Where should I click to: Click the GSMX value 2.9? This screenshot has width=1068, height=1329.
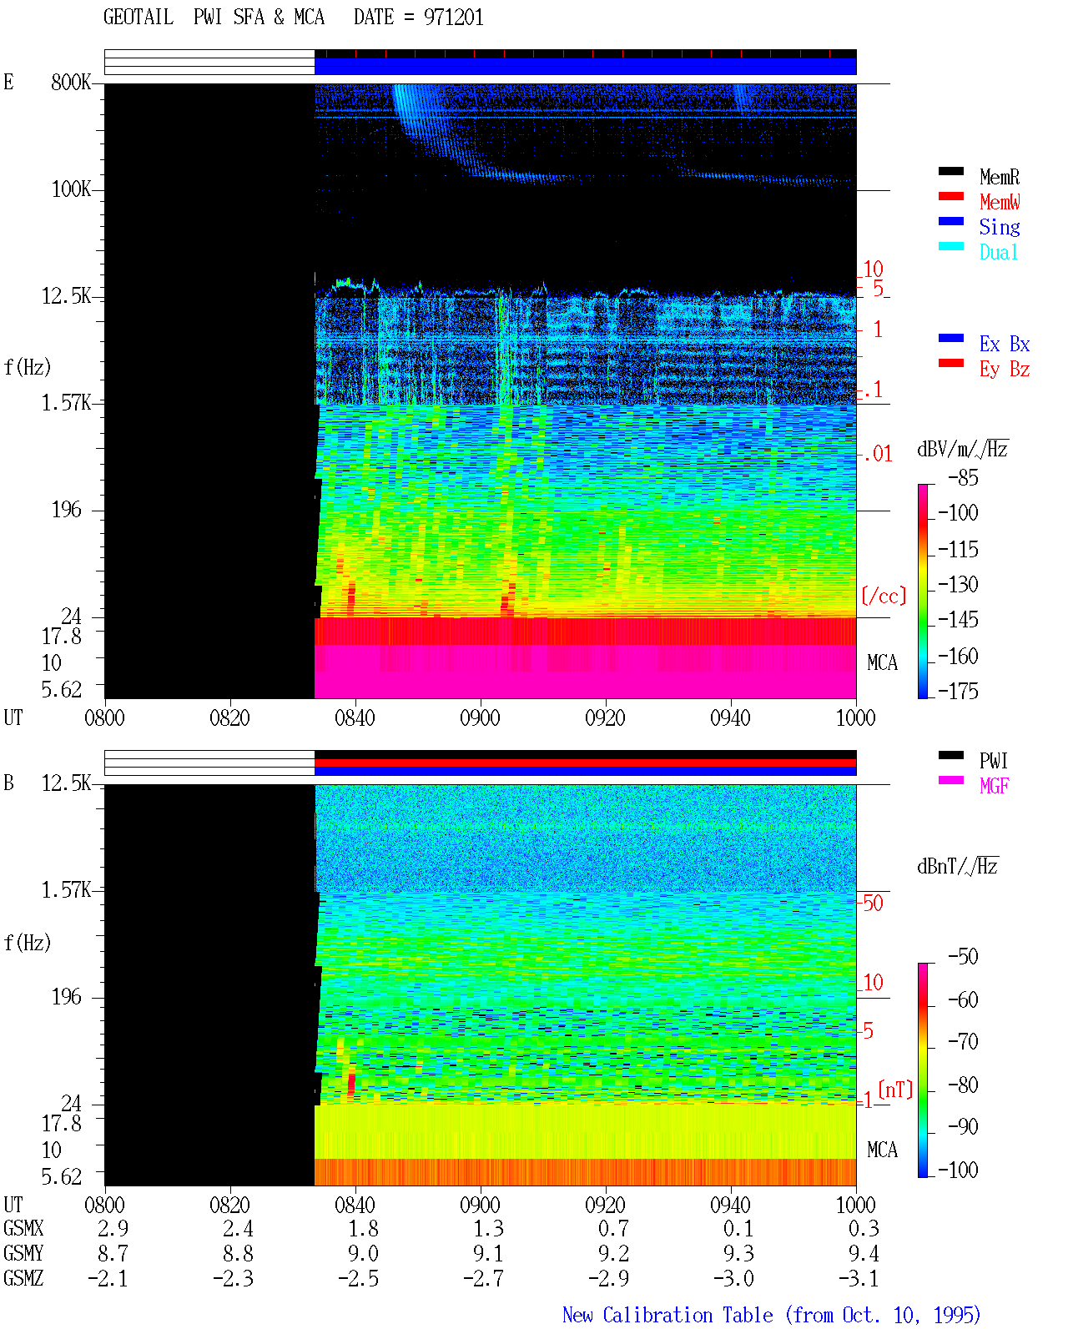[113, 1228]
